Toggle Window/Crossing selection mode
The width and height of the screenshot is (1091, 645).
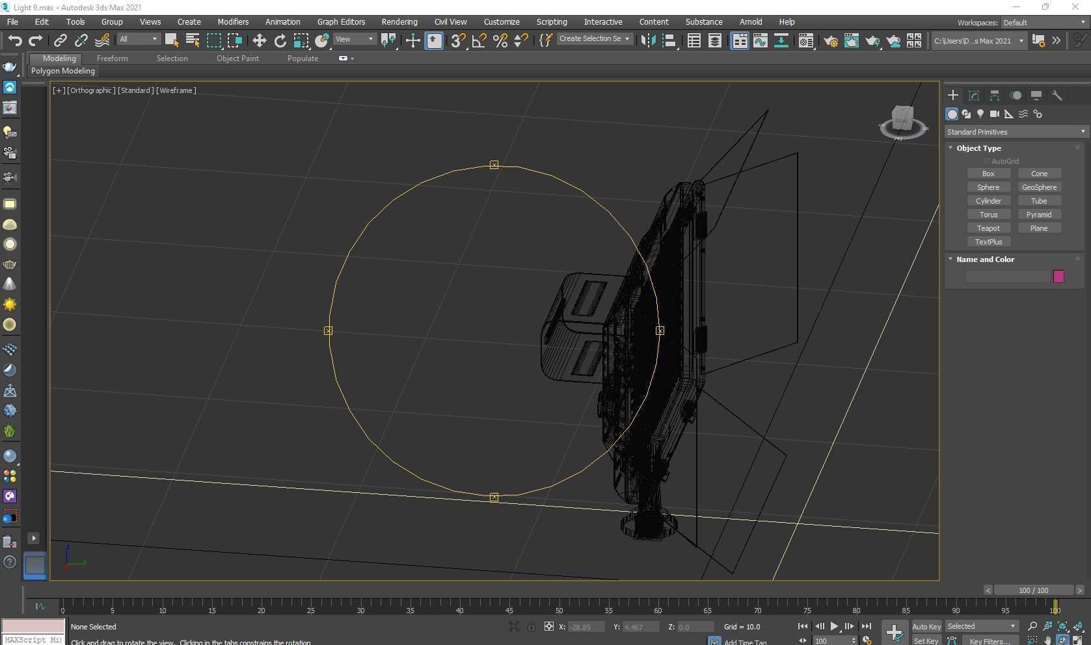pyautogui.click(x=234, y=40)
